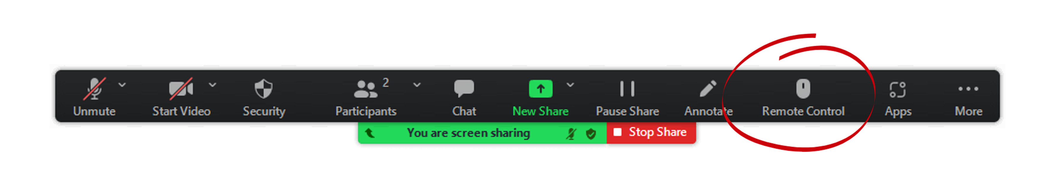Pause the share with pause icon

point(627,89)
